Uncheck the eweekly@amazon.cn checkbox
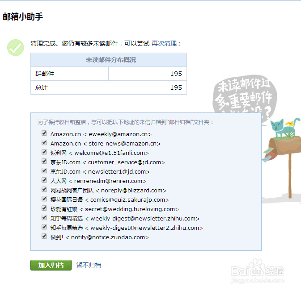 pyautogui.click(x=44, y=133)
